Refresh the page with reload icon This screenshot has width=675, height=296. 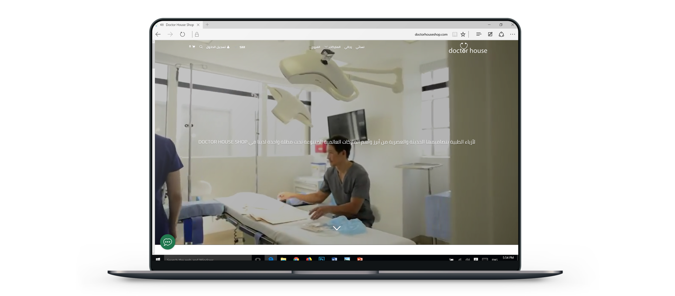tap(183, 34)
